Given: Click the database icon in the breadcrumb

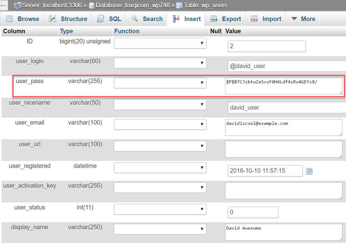Looking at the screenshot, I should pos(92,6).
